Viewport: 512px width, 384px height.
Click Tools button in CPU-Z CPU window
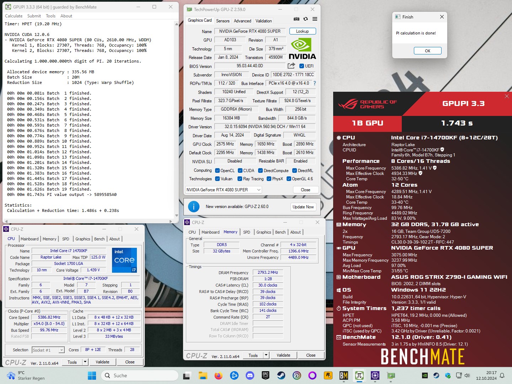pos(72,362)
